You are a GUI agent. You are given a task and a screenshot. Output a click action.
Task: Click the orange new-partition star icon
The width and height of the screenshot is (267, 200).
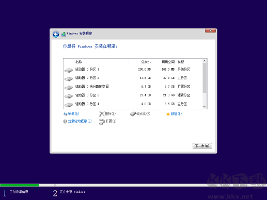[168, 114]
